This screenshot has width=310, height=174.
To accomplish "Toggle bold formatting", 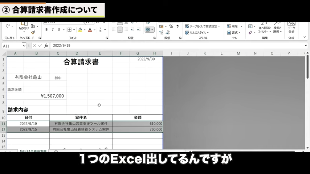I will pyautogui.click(x=46, y=30).
